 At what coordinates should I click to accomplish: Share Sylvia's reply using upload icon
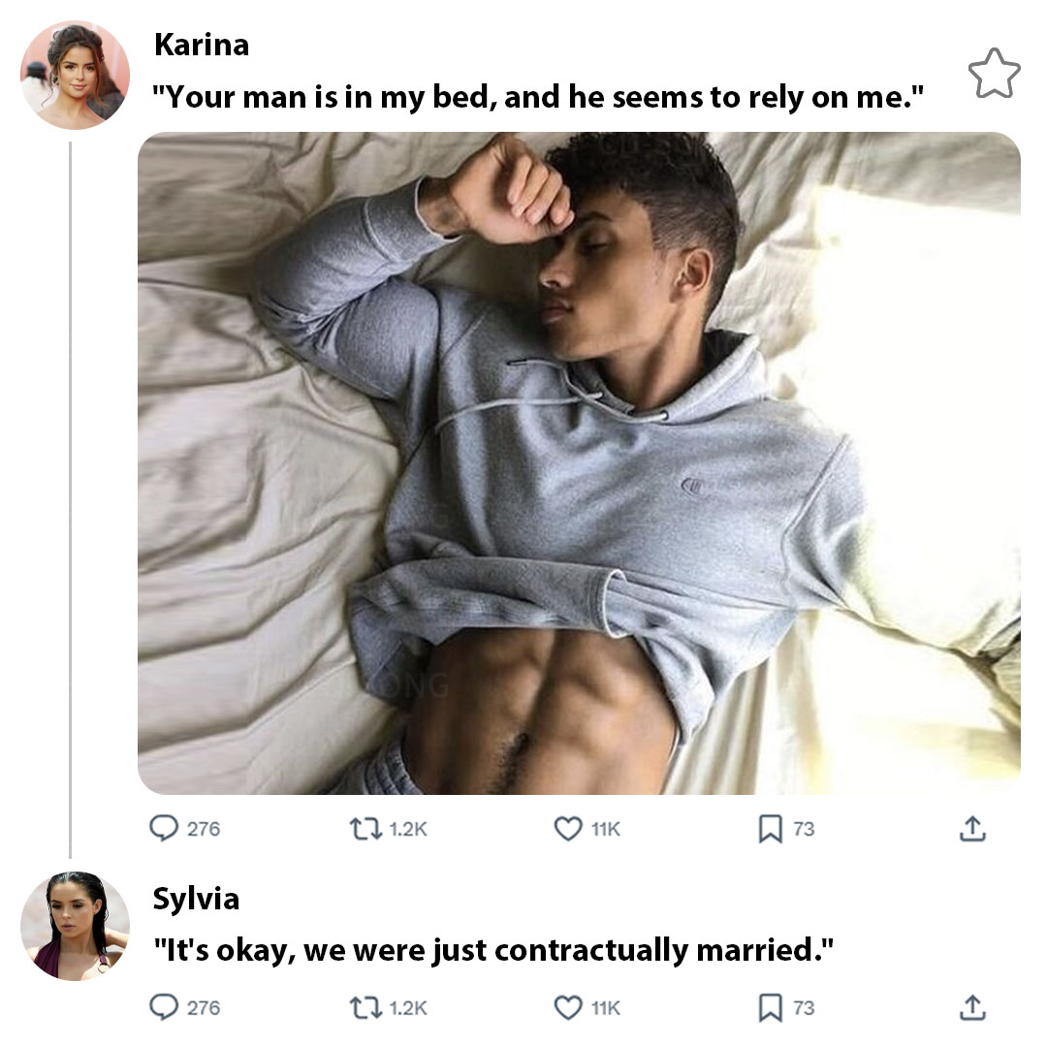click(x=972, y=1007)
